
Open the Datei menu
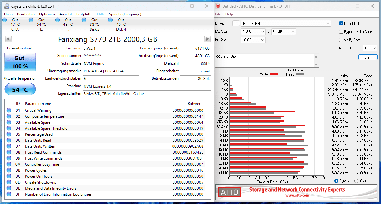[9, 14]
